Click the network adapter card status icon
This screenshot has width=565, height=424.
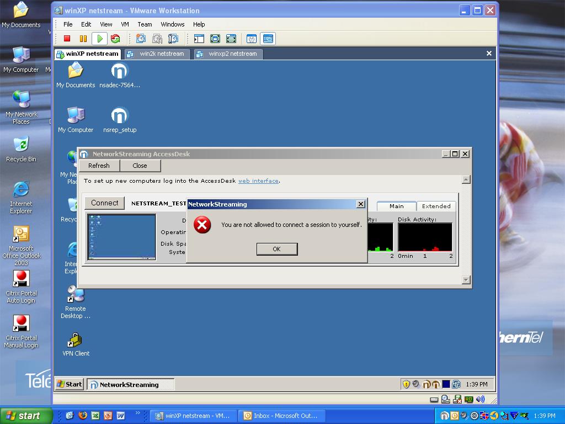[x=468, y=399]
